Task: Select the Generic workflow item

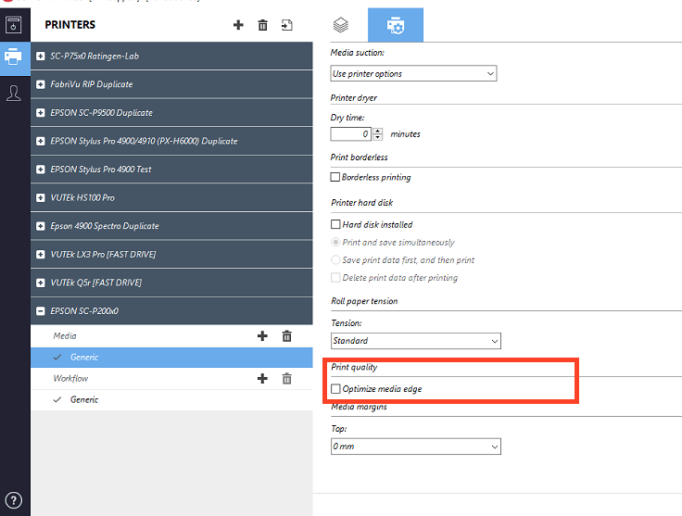Action: (84, 400)
